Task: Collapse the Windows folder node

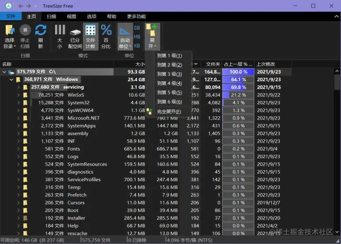Action: point(11,80)
